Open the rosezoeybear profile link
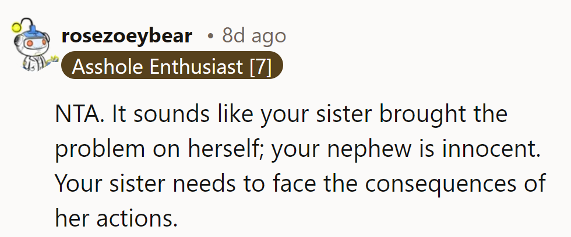 tap(126, 36)
